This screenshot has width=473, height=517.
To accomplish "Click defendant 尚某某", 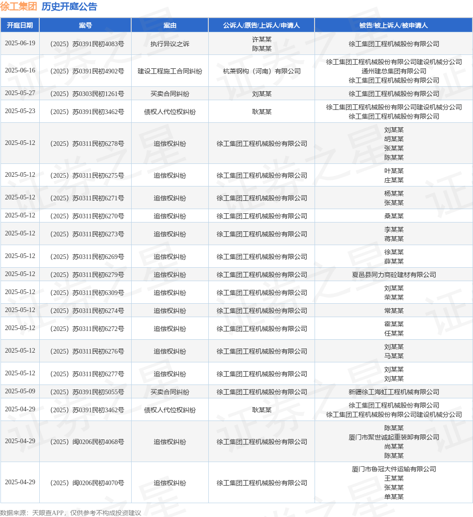I will (394, 446).
